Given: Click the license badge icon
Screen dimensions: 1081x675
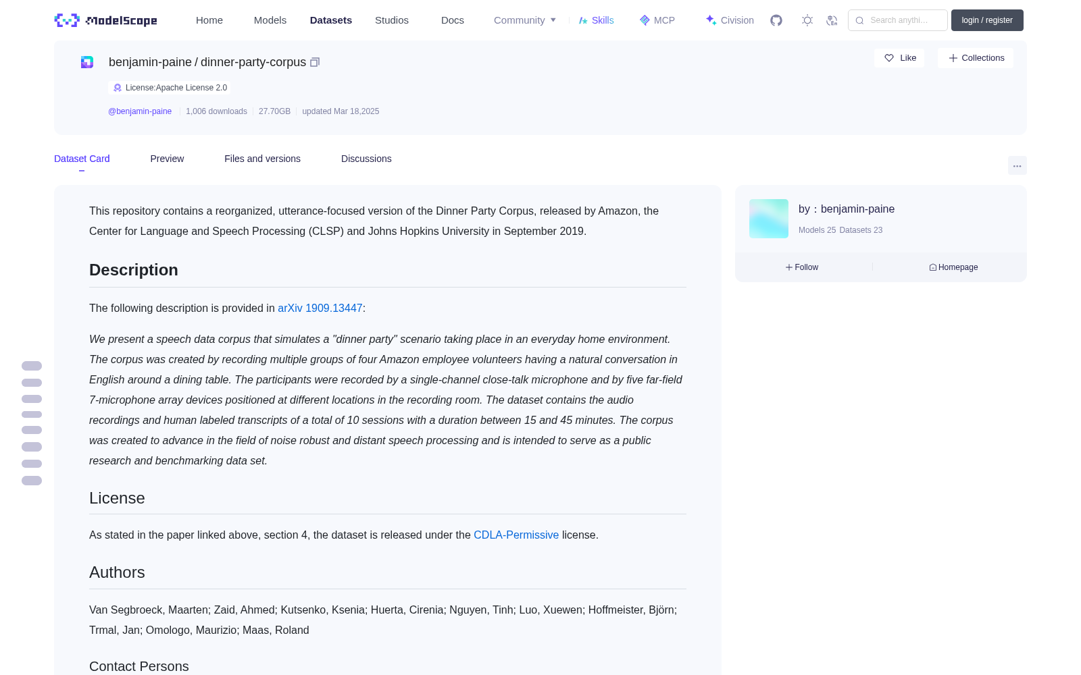Looking at the screenshot, I should (x=118, y=88).
